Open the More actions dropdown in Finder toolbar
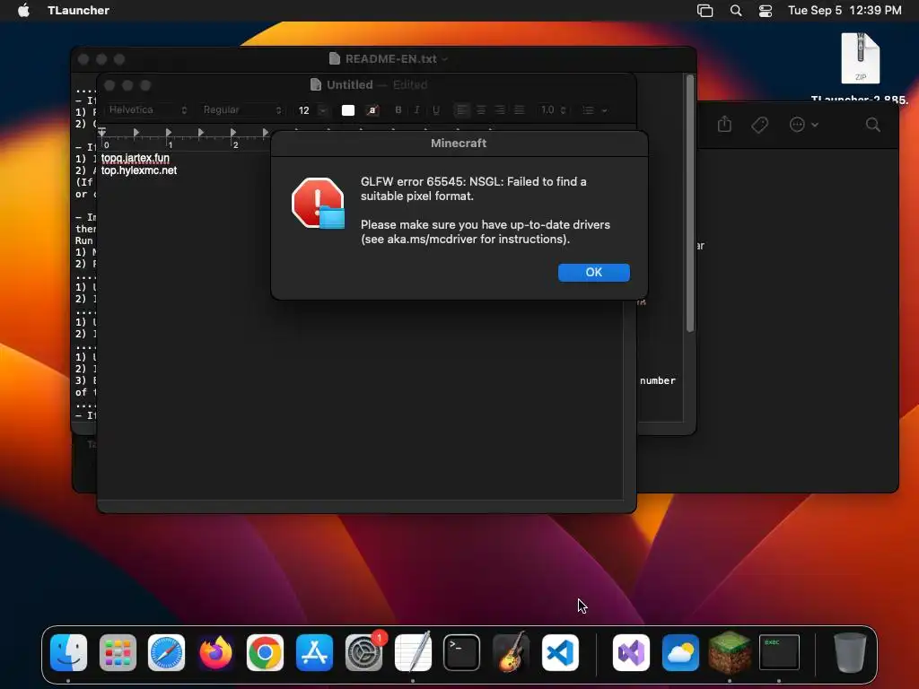919x689 pixels. pos(803,124)
